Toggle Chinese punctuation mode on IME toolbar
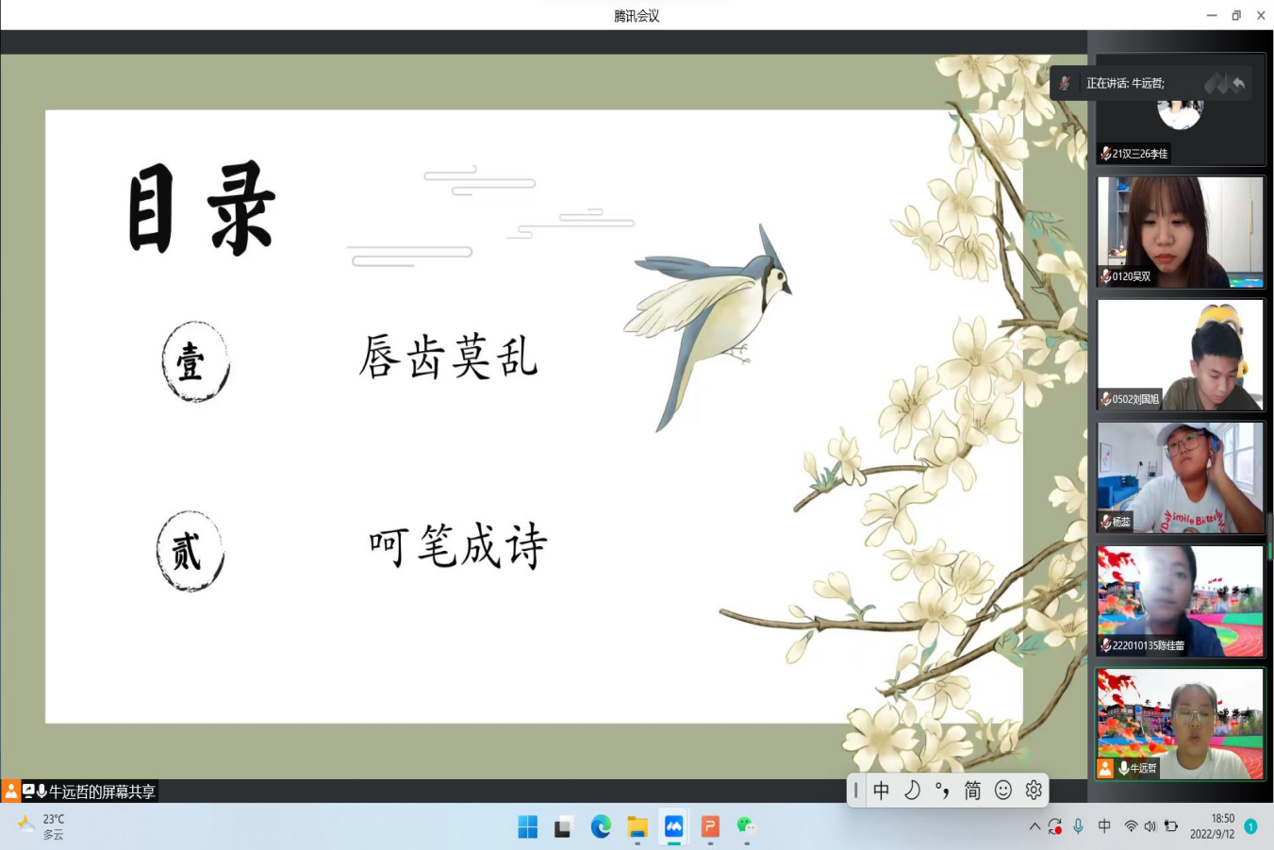 [x=942, y=790]
